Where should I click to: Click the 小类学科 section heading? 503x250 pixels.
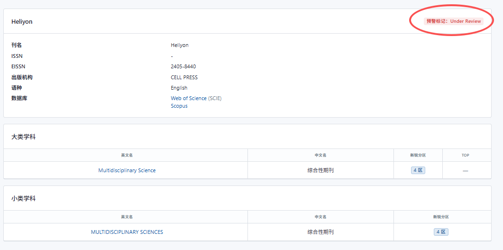23,198
